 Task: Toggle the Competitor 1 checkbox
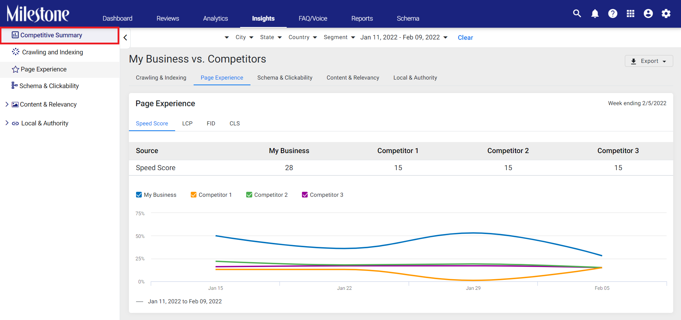(194, 195)
